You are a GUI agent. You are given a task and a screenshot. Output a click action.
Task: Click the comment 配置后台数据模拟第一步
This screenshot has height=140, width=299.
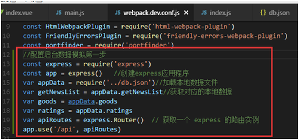tap(64, 55)
